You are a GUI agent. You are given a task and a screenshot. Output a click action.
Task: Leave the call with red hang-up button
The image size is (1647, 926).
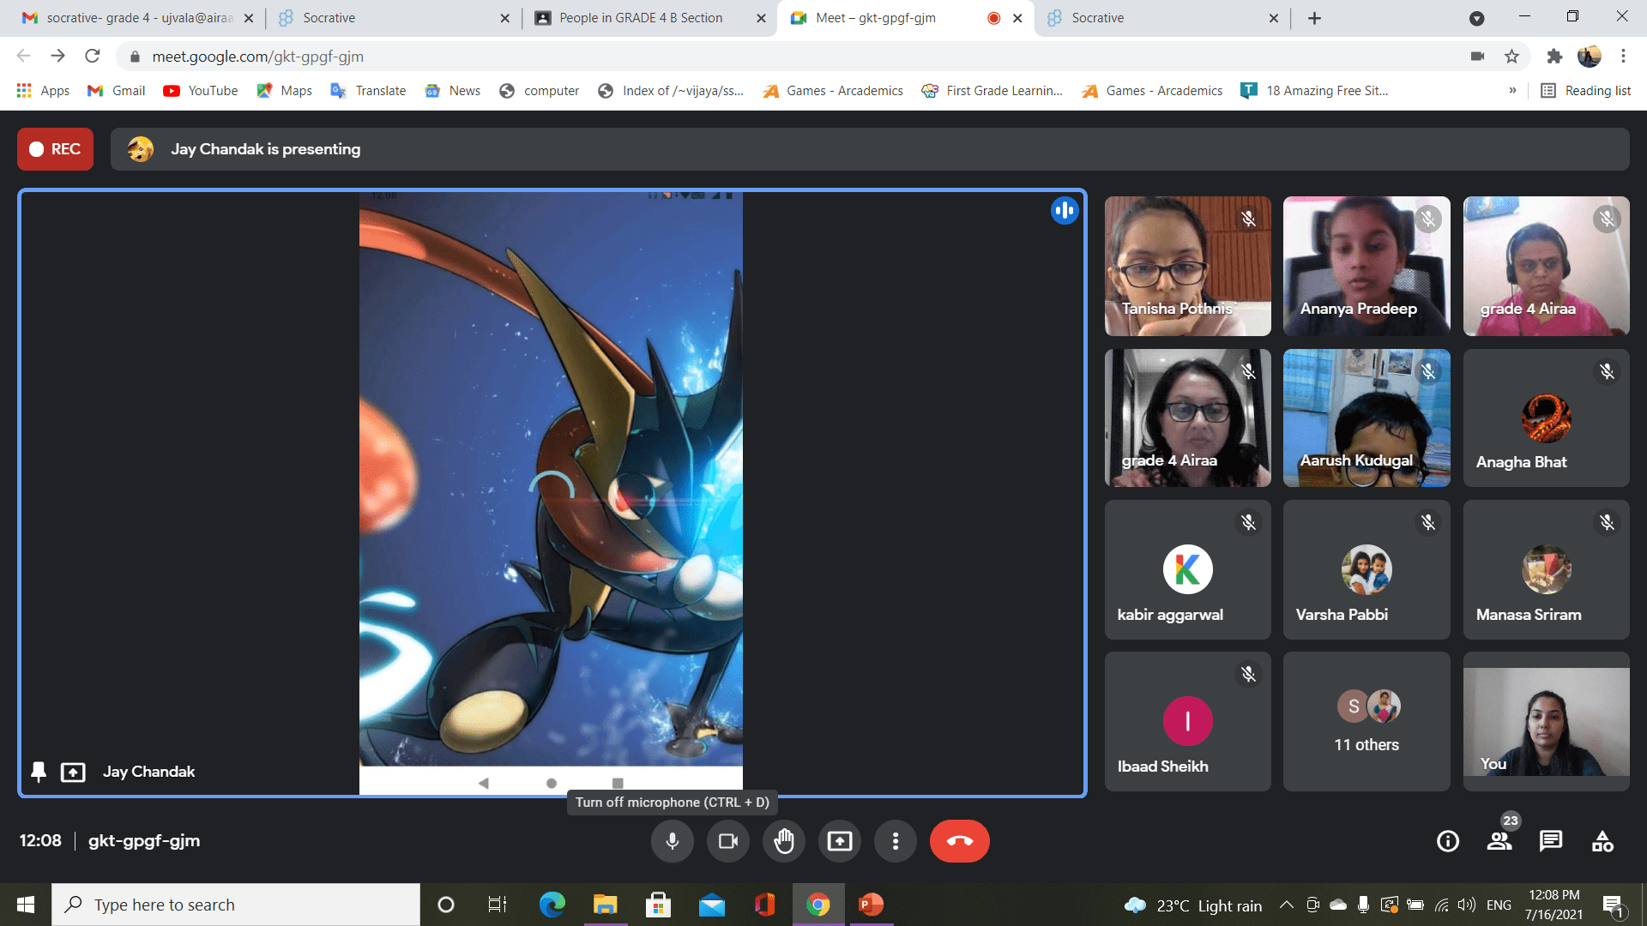point(959,841)
